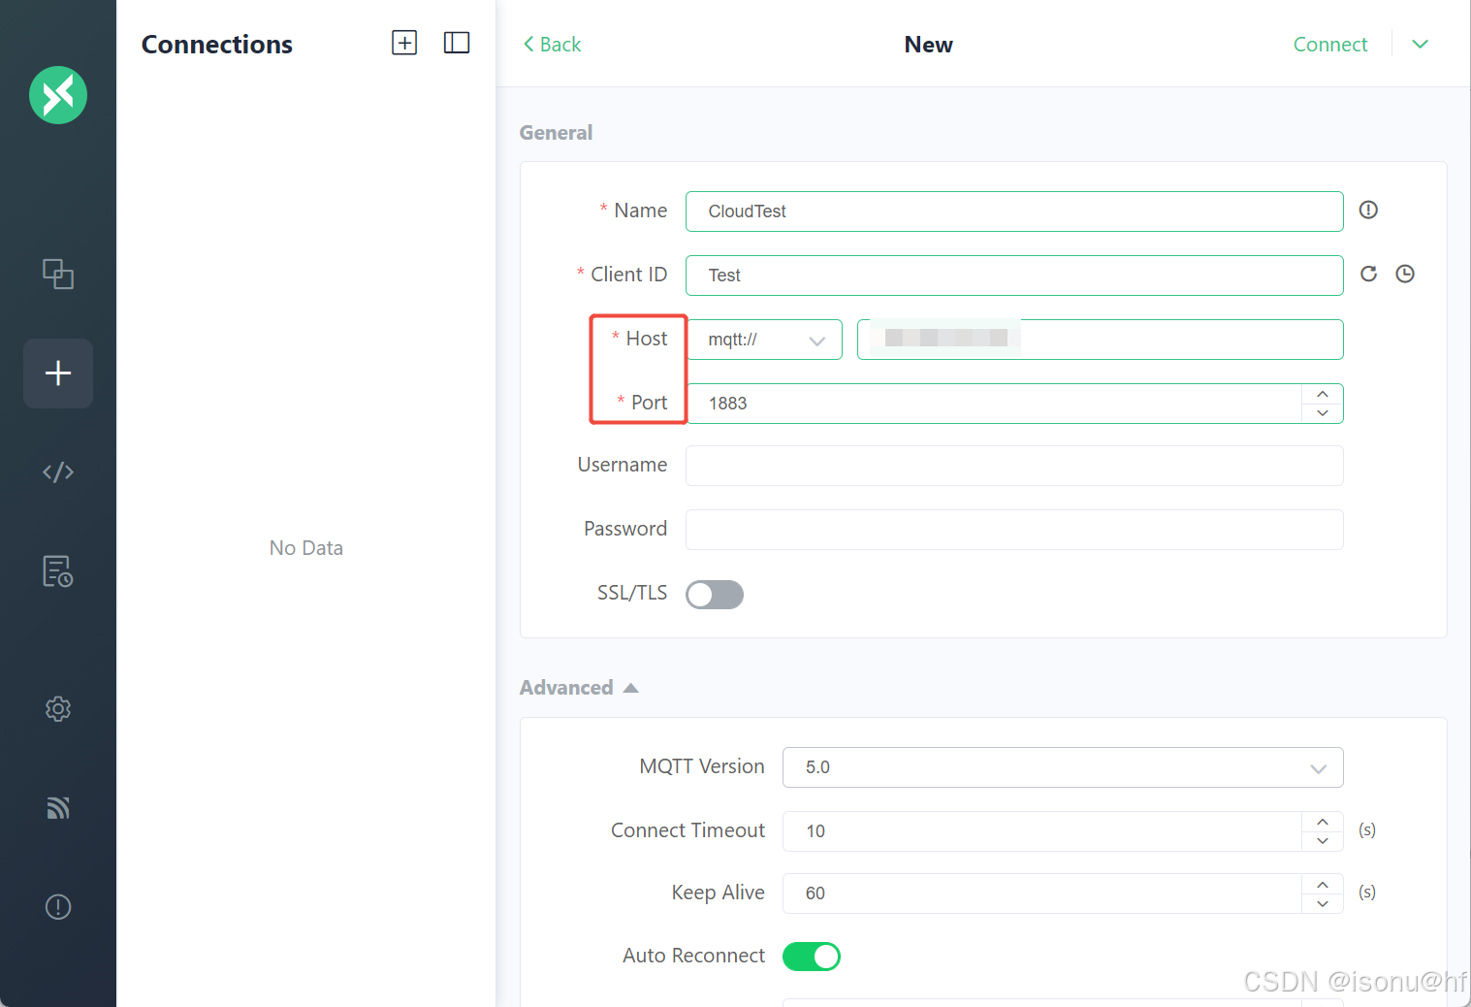
Task: Enable the SSL/TLS switch
Action: pos(715,595)
